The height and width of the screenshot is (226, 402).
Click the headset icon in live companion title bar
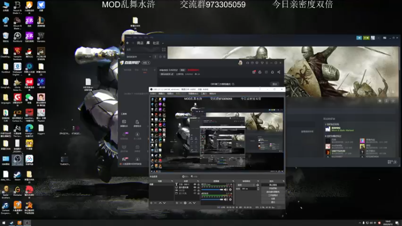click(247, 63)
